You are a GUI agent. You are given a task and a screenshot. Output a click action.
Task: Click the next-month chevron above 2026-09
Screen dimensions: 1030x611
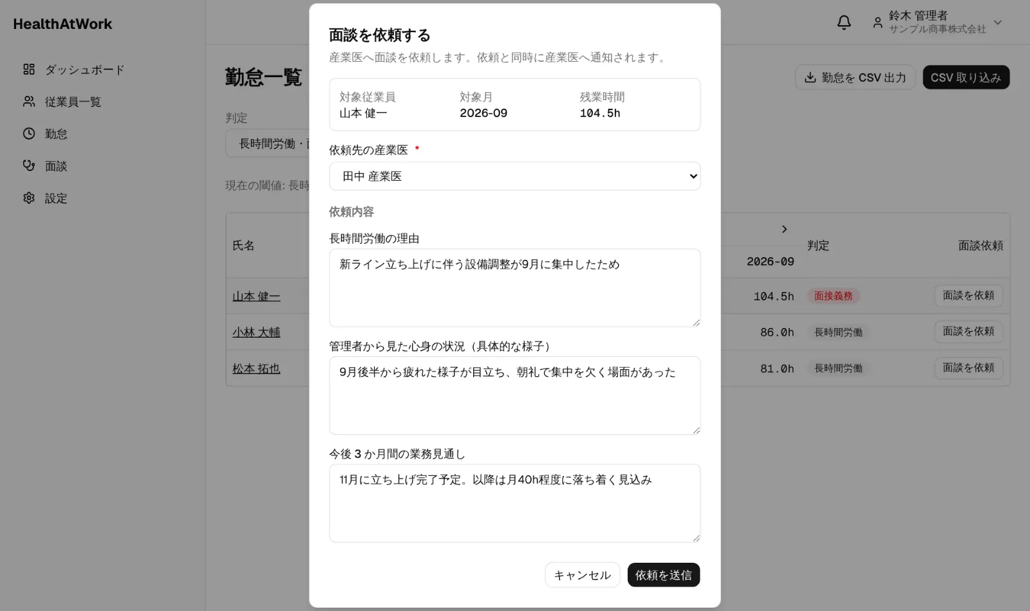pos(784,229)
